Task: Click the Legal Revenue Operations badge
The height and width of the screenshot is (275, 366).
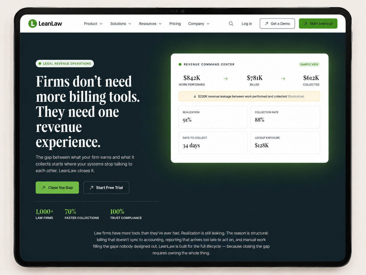Action: pos(65,64)
